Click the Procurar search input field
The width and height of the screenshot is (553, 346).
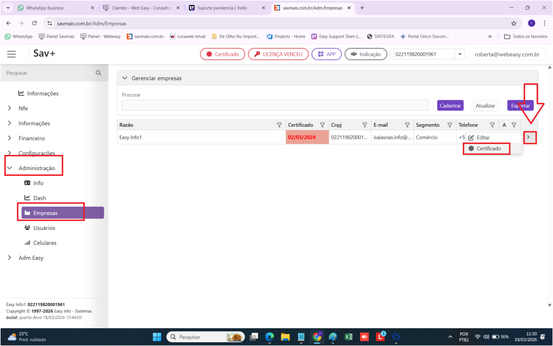point(274,105)
